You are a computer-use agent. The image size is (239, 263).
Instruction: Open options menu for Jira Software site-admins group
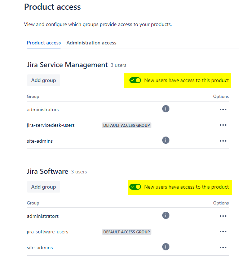pyautogui.click(x=223, y=247)
